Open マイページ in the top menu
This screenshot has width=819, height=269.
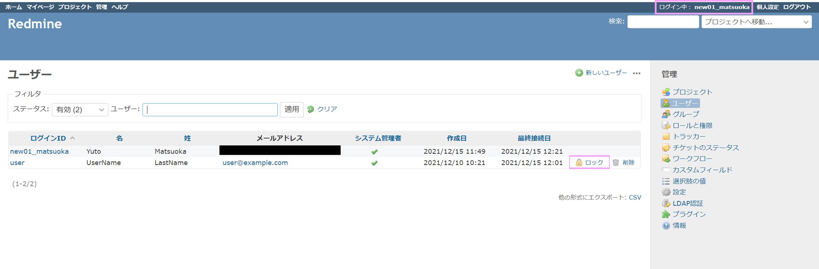40,7
